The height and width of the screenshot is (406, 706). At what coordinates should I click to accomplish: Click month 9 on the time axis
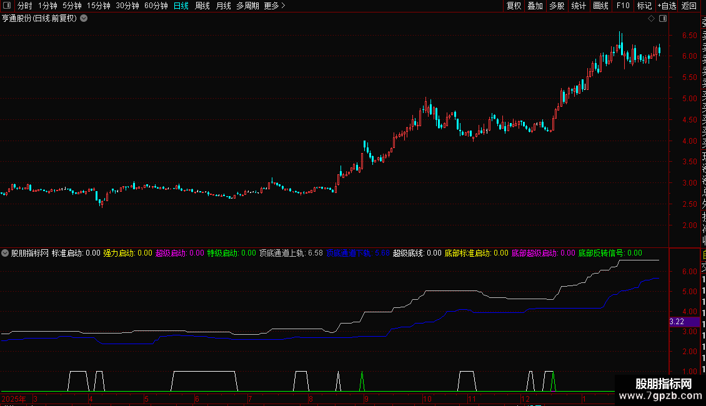(367, 399)
